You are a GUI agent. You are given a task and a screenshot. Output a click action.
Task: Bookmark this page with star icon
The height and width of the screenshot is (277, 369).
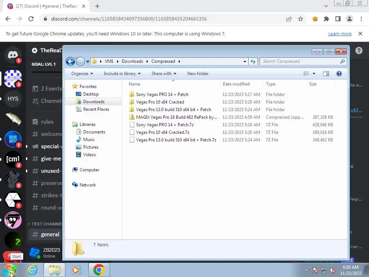tap(301, 19)
